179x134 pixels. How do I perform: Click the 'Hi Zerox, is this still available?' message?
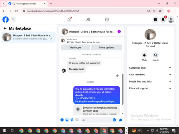pyautogui.click(x=84, y=63)
